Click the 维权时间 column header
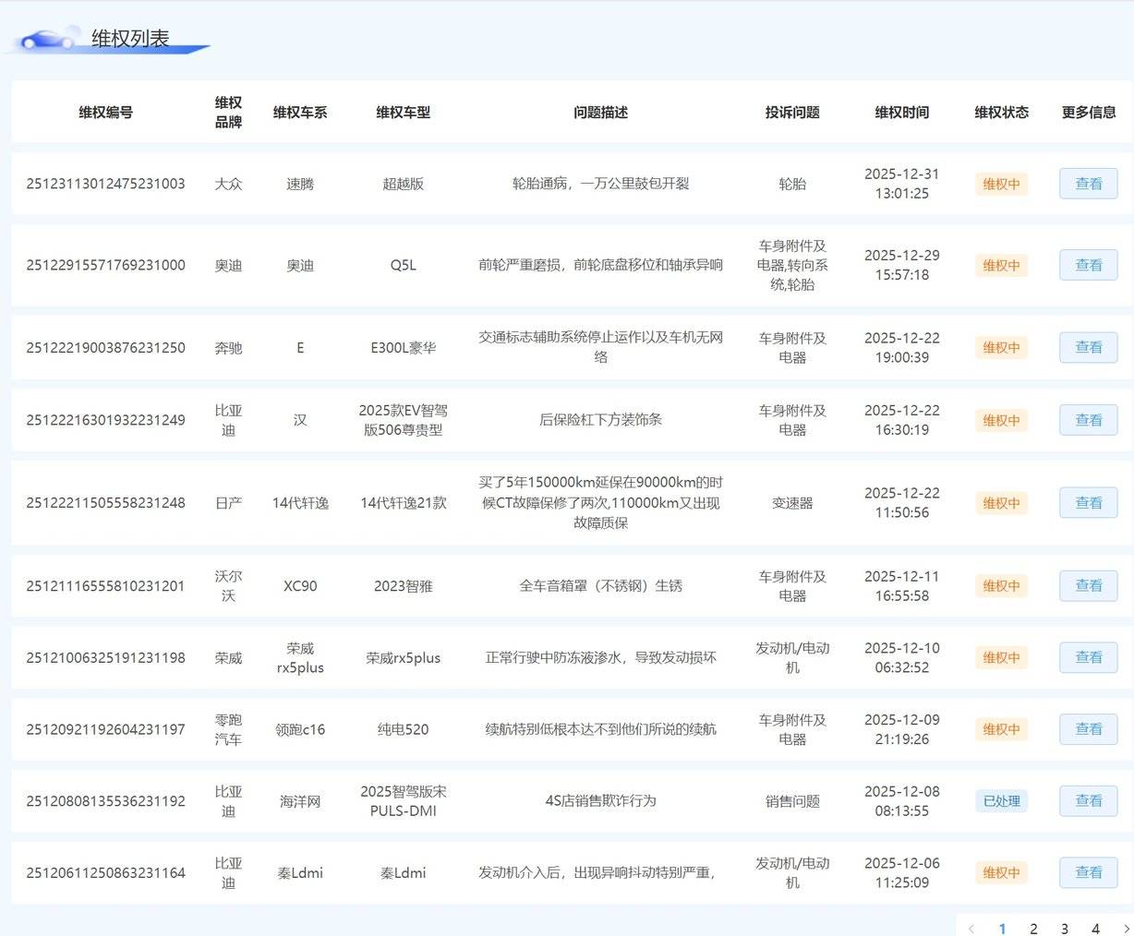1134x936 pixels. pos(901,113)
